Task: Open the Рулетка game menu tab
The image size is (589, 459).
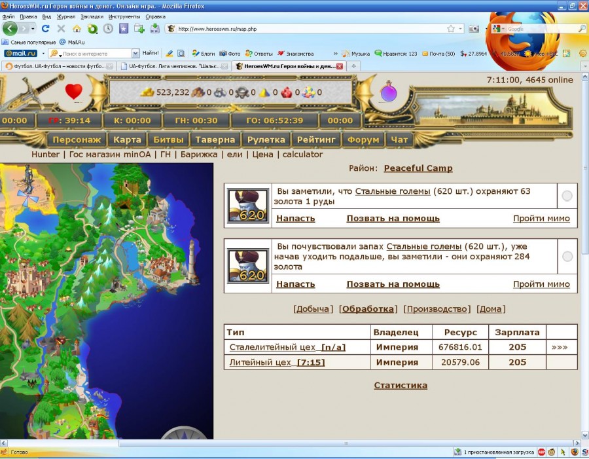Action: pyautogui.click(x=266, y=139)
